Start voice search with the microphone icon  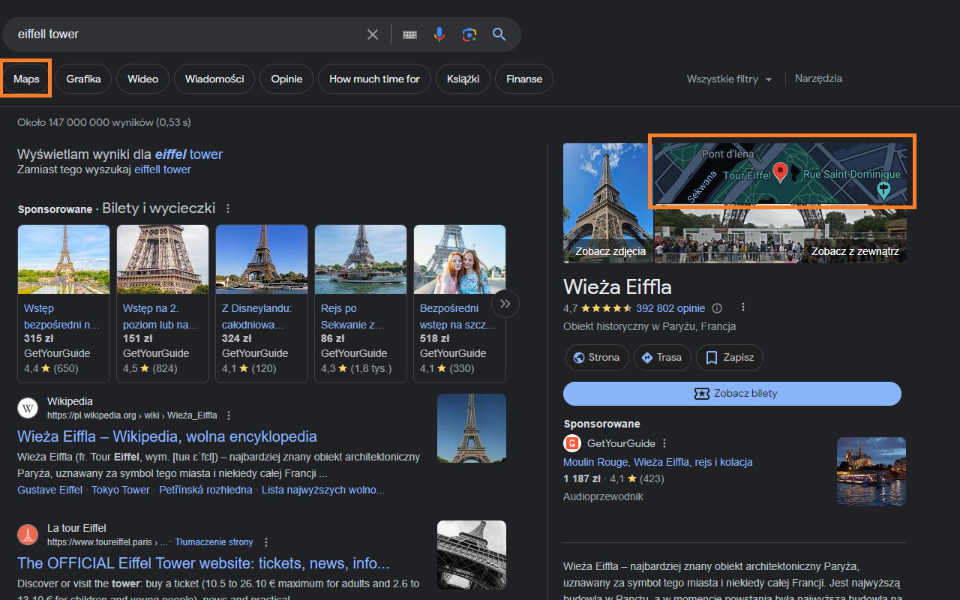point(439,34)
